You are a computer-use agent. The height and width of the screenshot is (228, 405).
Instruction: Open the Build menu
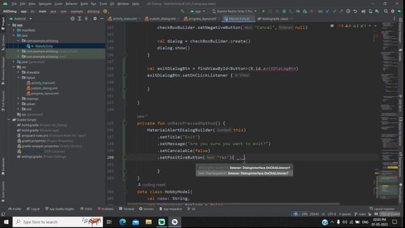[x=84, y=4]
